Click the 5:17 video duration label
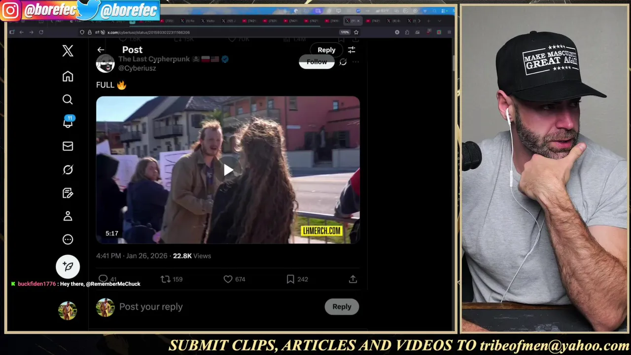 [112, 233]
